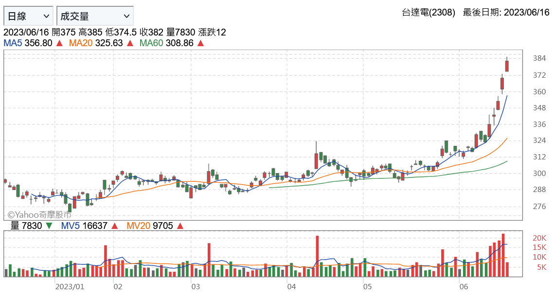This screenshot has height=297, width=552.
Task: Click the 10K volume axis label
Action: tap(539, 257)
